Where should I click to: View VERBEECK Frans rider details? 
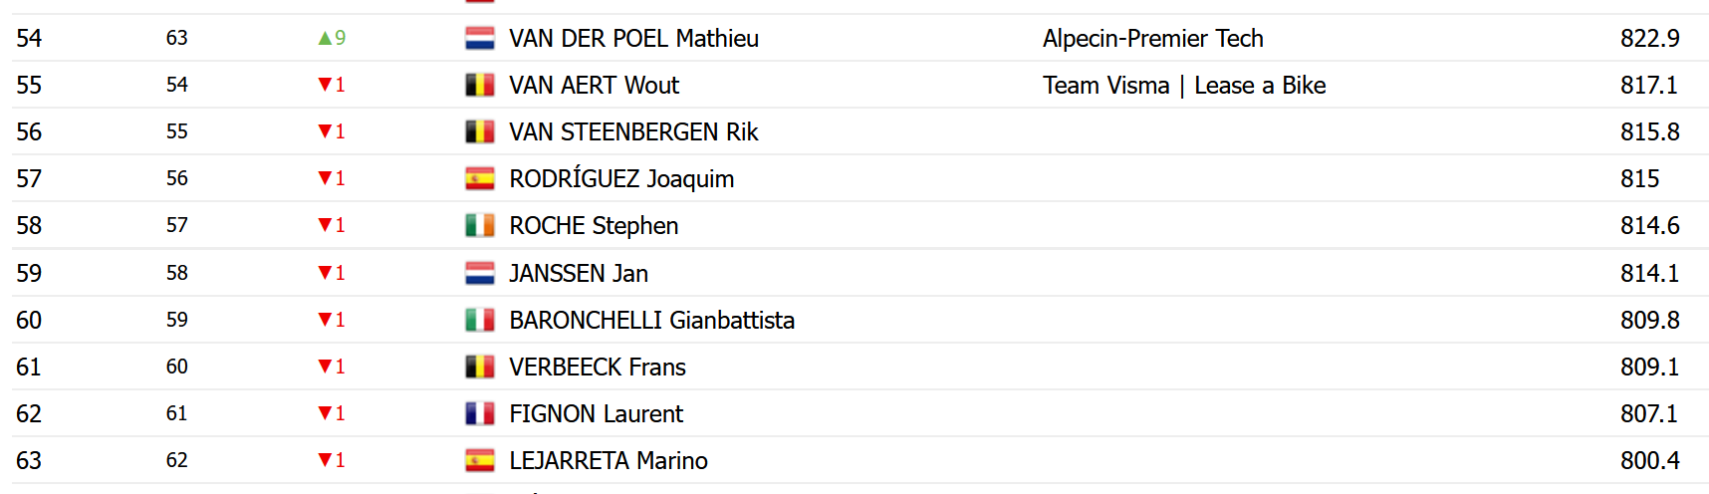[597, 367]
